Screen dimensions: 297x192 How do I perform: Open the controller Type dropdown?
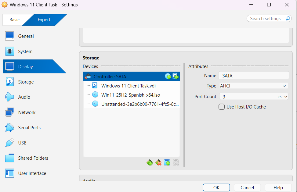(x=253, y=86)
